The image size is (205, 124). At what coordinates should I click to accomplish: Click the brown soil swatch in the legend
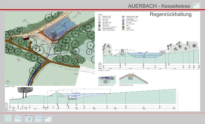tap(123, 27)
